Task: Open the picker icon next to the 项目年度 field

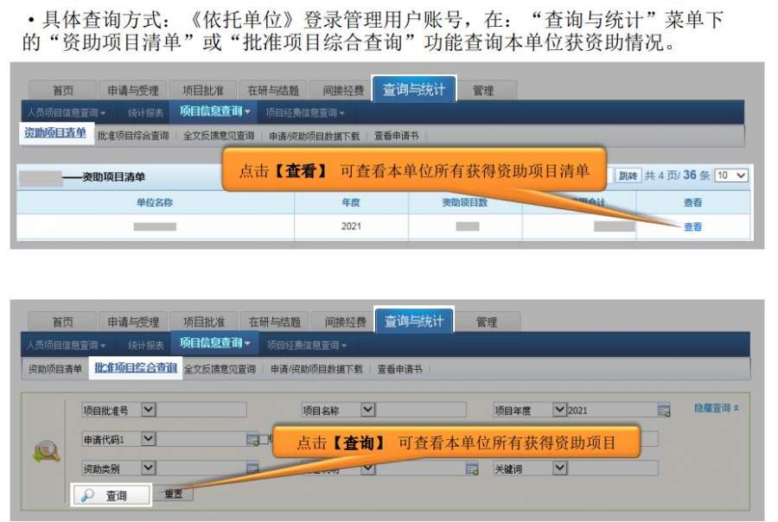Action: click(x=663, y=411)
